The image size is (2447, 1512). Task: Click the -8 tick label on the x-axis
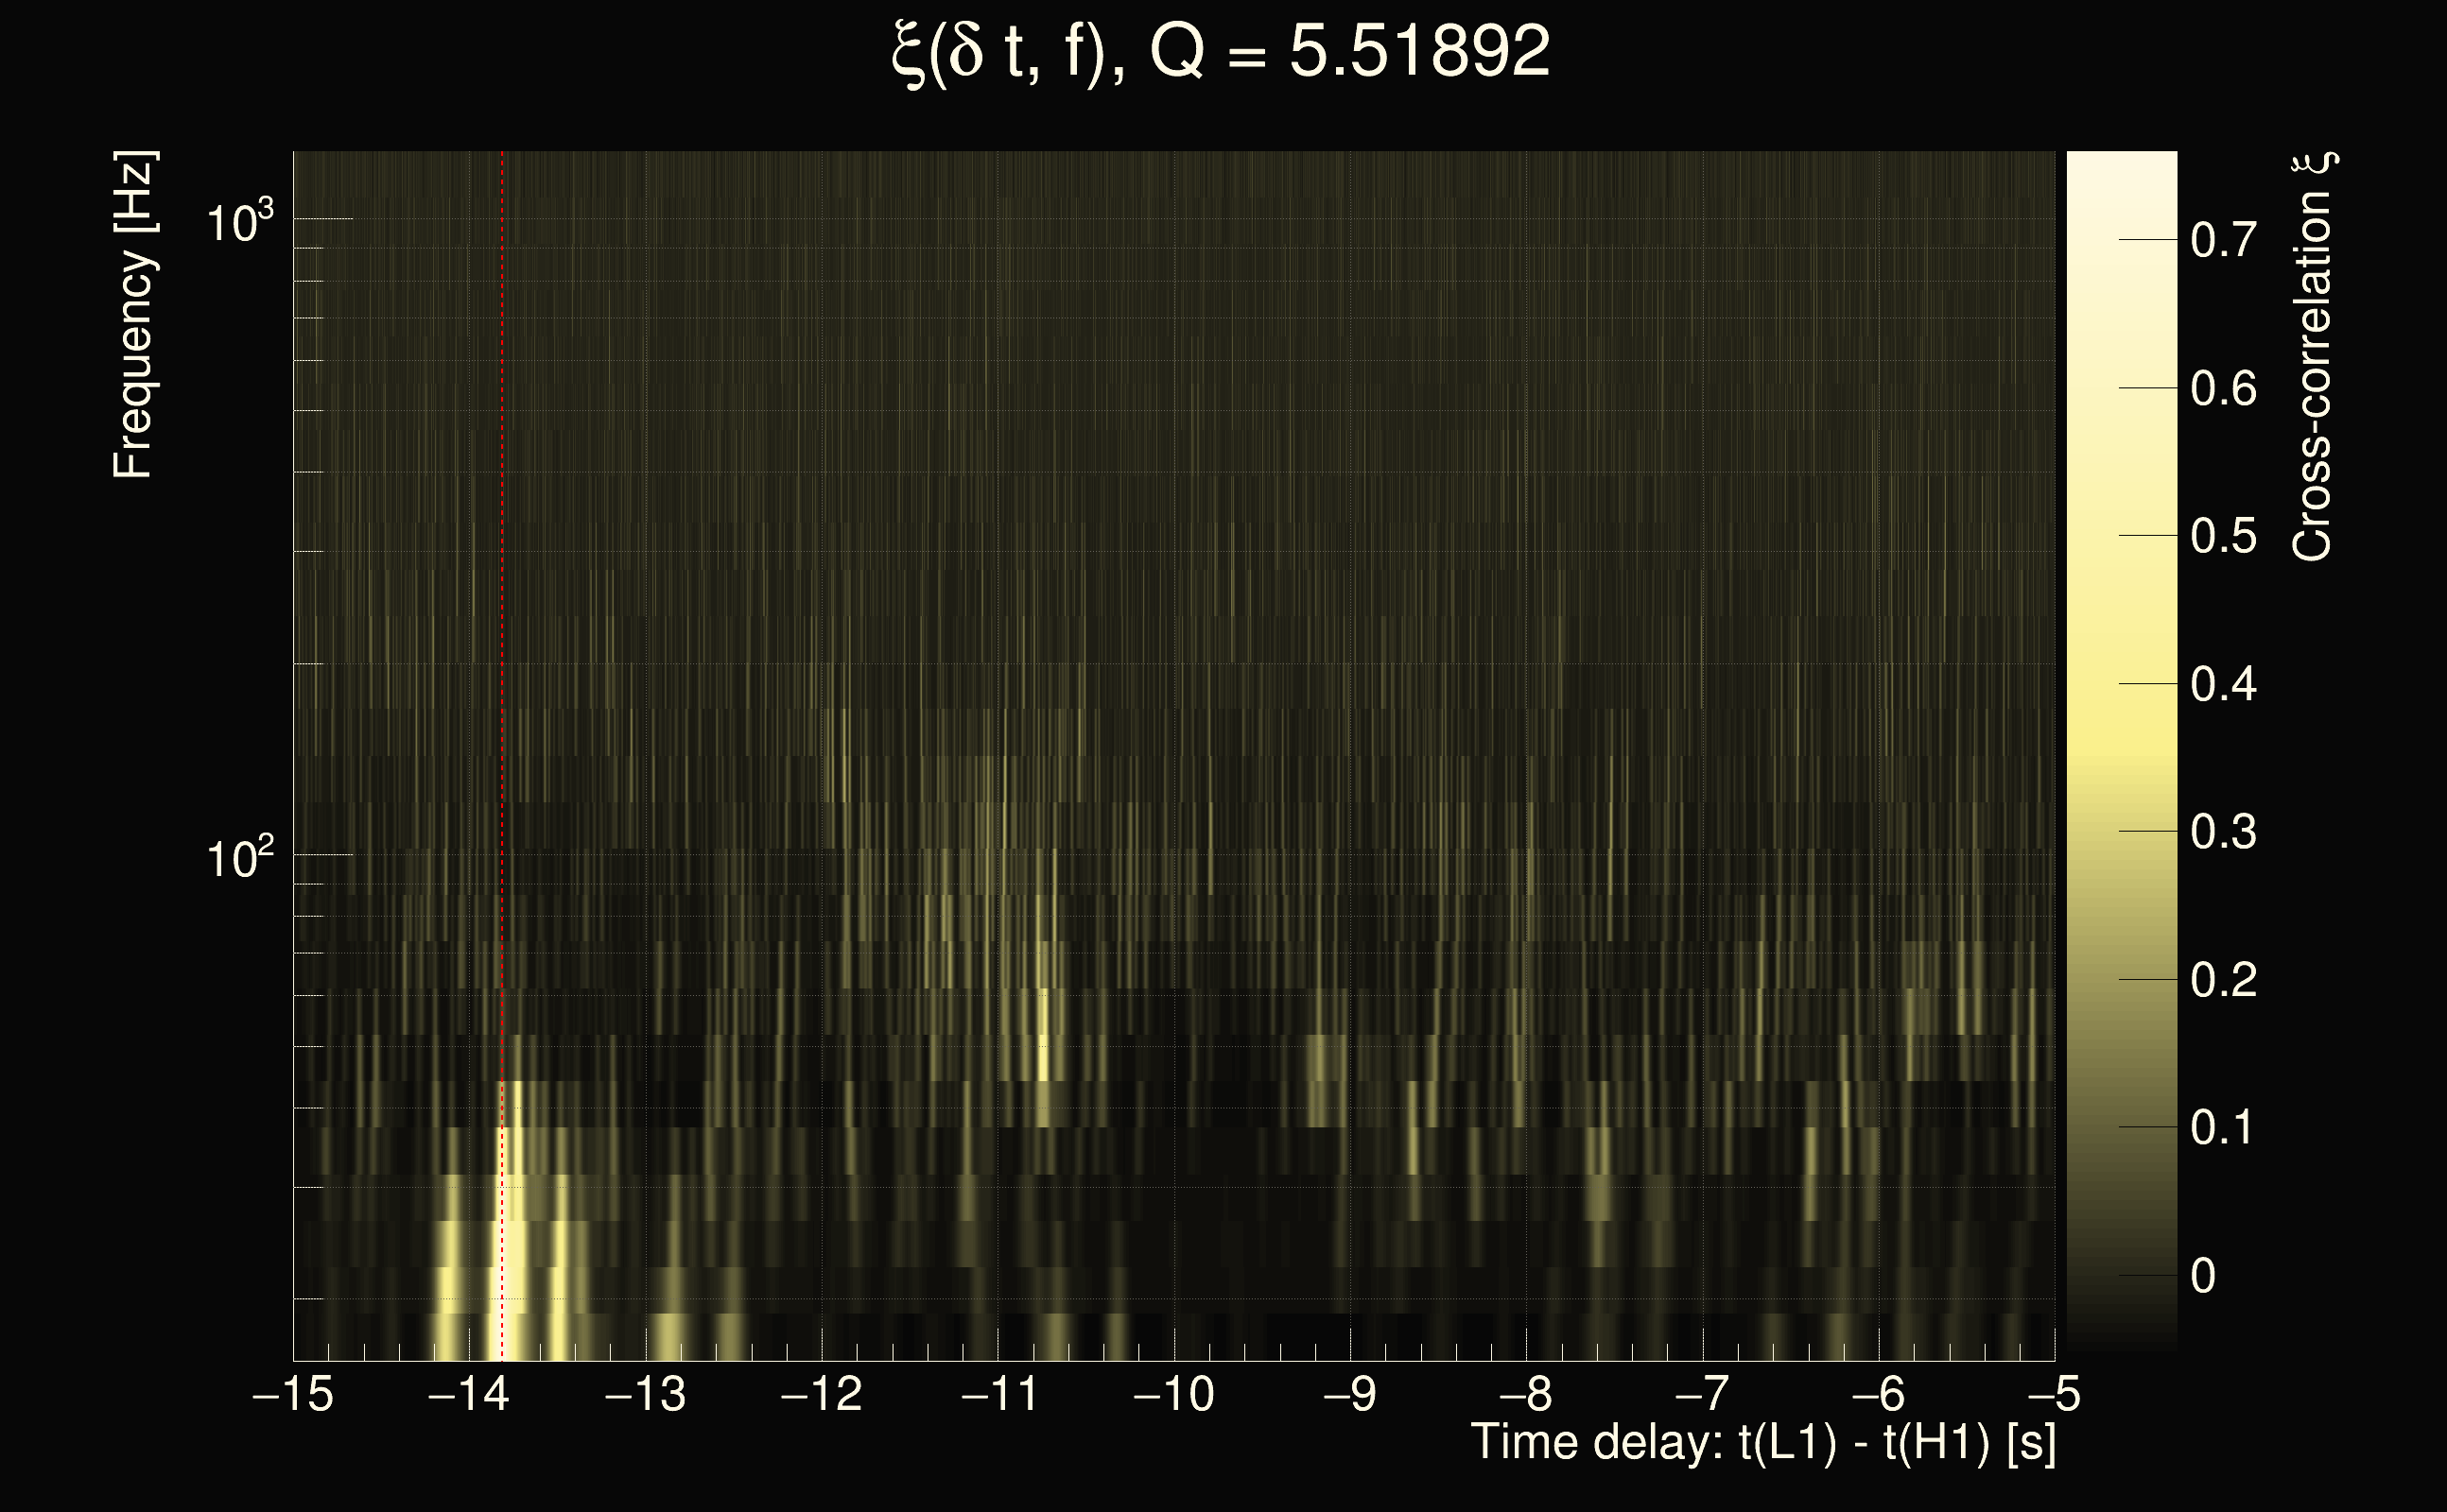tap(1527, 1394)
